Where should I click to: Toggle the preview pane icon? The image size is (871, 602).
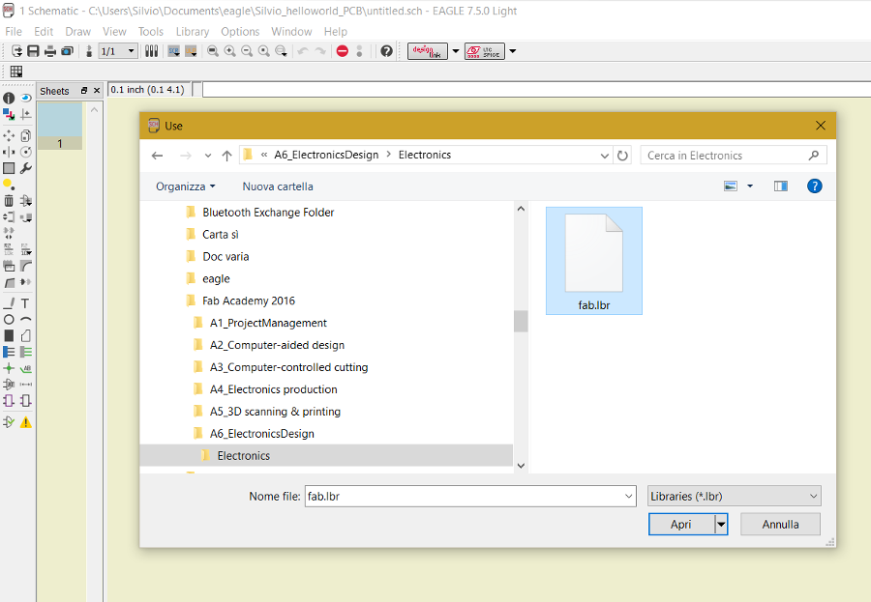(780, 186)
